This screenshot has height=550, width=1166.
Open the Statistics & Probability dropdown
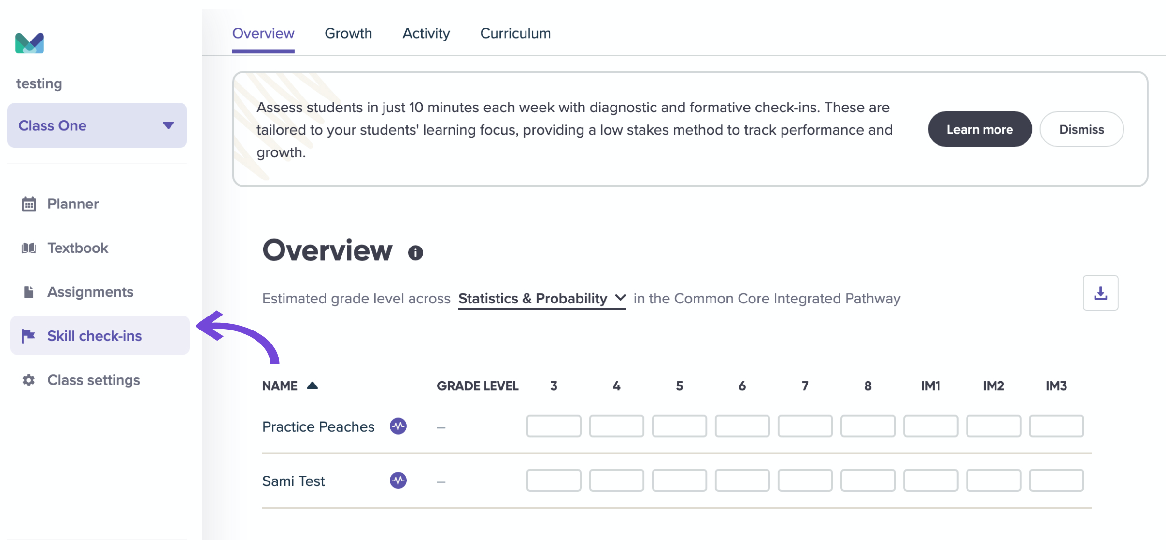(542, 299)
